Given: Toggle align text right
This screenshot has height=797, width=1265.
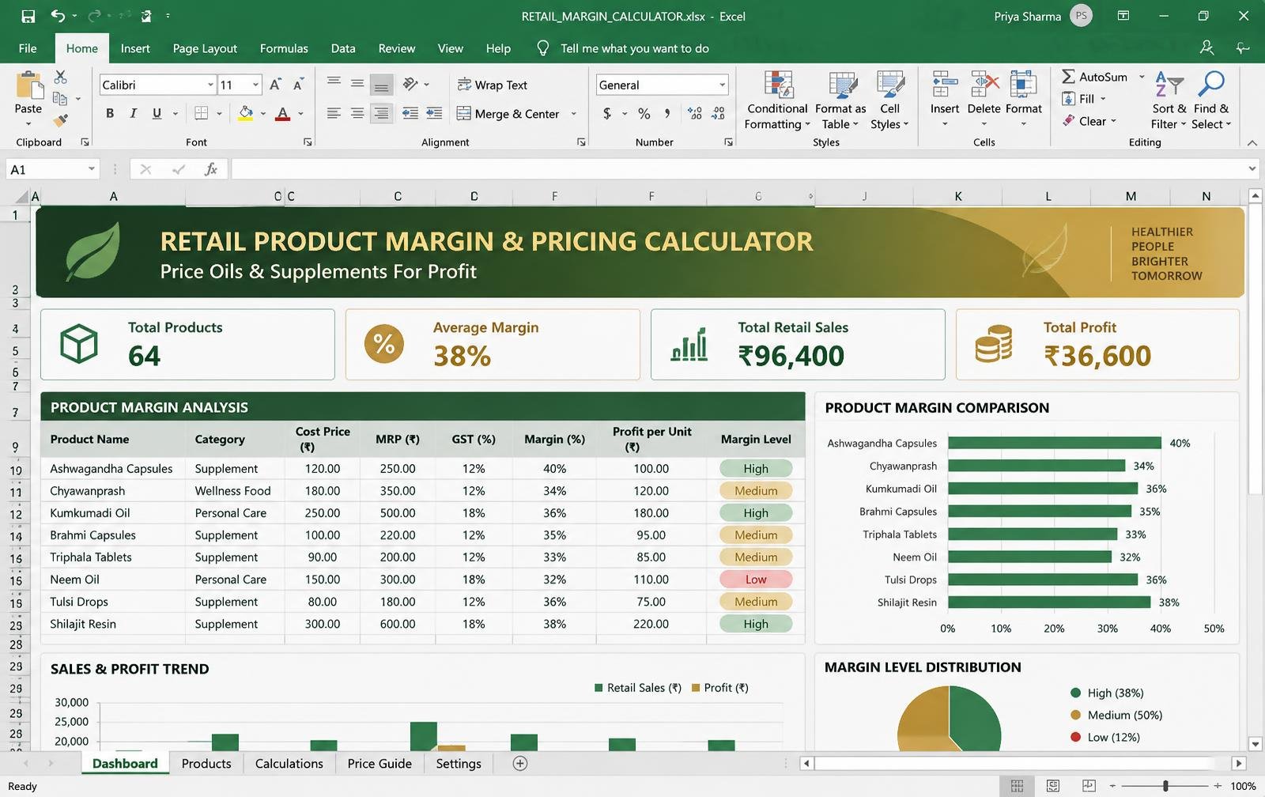Looking at the screenshot, I should point(381,113).
